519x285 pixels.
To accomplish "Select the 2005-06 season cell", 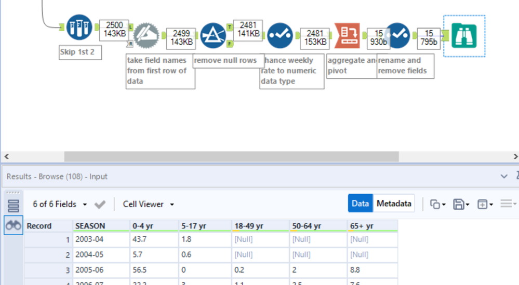I will click(x=101, y=270).
